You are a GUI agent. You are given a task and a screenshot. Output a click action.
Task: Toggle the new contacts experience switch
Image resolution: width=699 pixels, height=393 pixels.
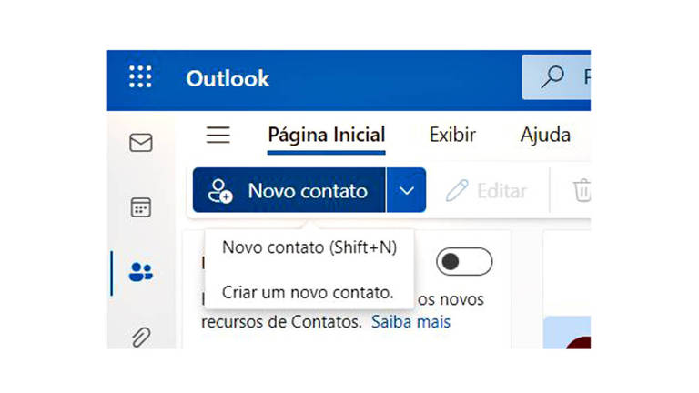(x=464, y=262)
